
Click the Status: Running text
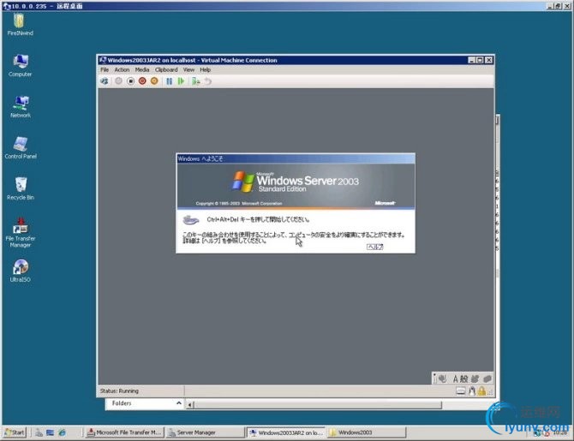tap(119, 390)
